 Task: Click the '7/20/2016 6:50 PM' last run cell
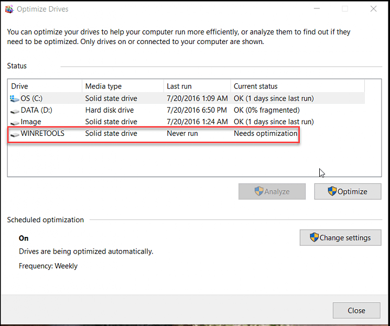point(197,110)
